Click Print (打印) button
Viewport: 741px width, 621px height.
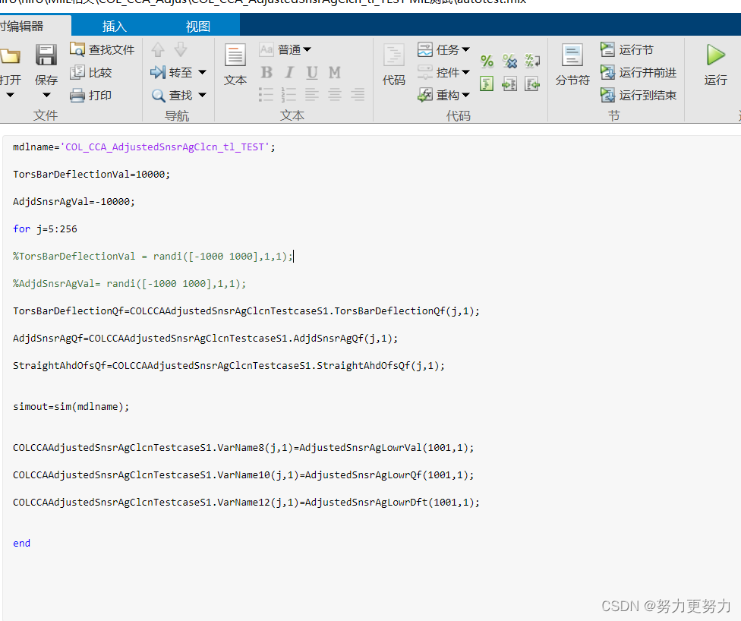[x=91, y=95]
